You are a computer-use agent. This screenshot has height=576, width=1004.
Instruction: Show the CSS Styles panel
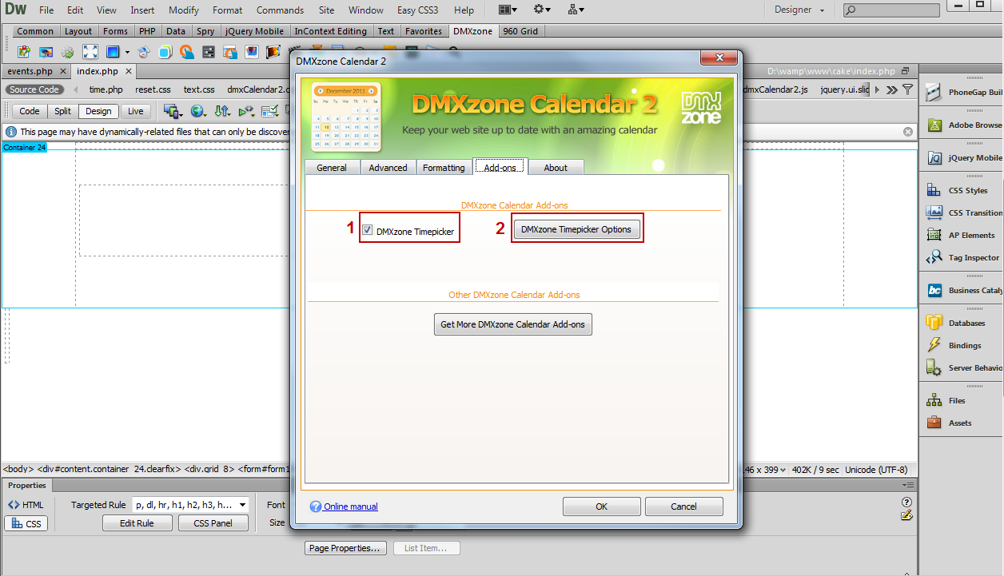coord(967,190)
